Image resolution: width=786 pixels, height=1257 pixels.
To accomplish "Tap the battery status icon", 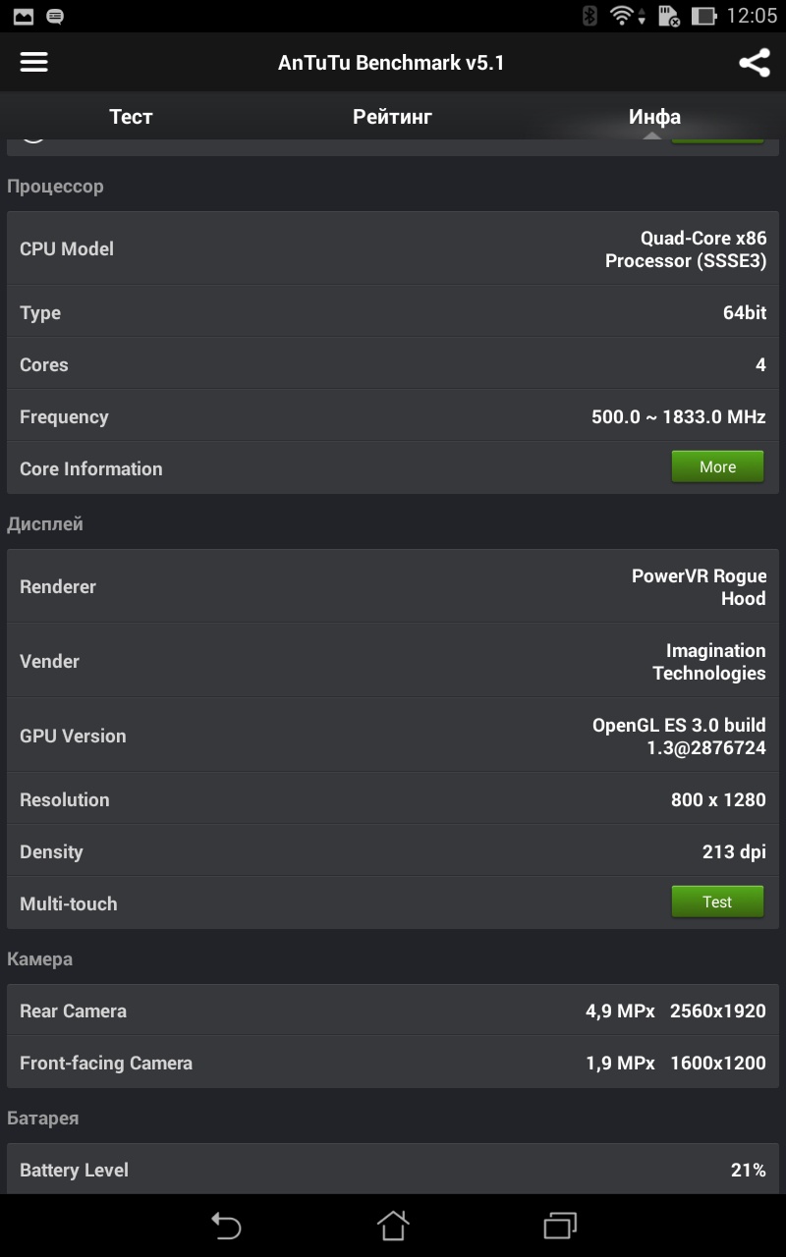I will [703, 16].
